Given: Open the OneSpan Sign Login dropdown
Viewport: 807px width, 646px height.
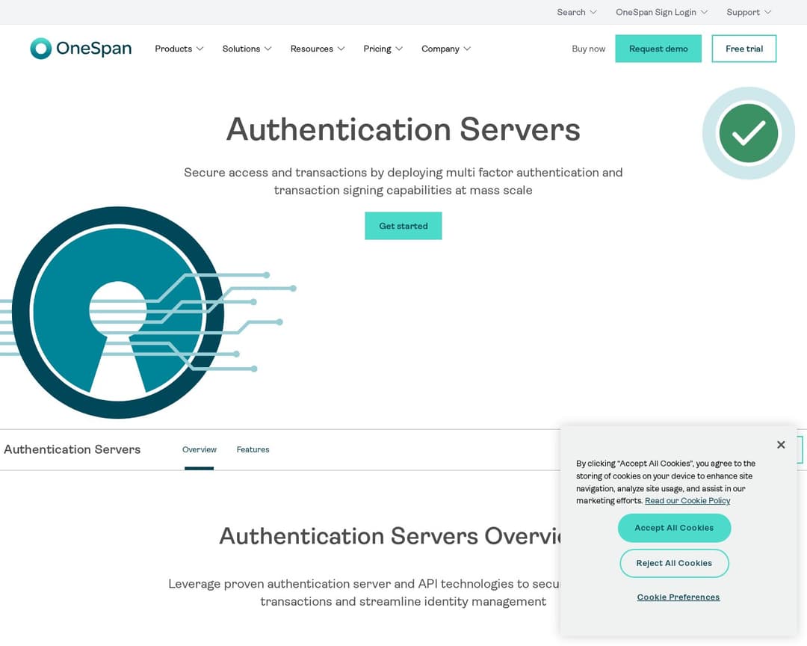Looking at the screenshot, I should tap(661, 12).
